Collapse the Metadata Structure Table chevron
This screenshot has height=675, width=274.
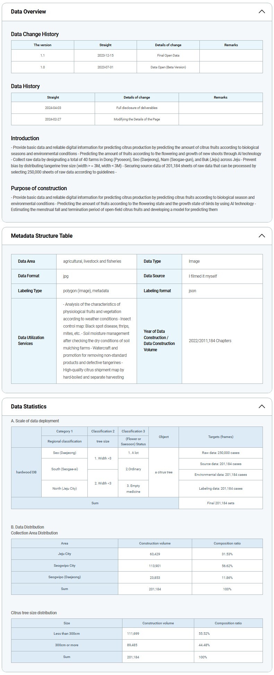point(262,236)
